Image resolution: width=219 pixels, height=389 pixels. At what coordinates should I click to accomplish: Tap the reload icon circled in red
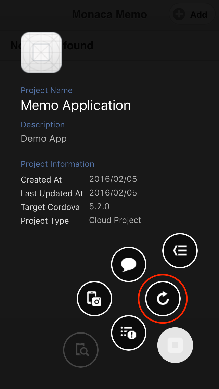click(x=163, y=299)
